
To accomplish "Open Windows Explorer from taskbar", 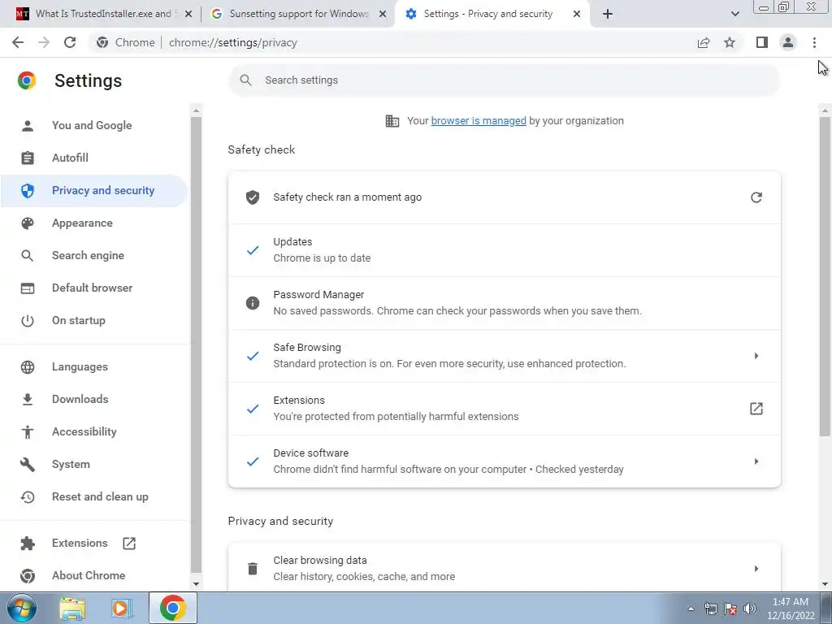I will [72, 609].
